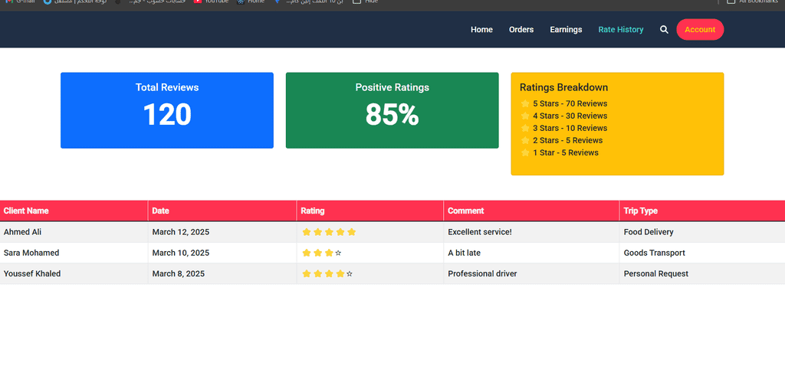
Task: Select the '3 Stars - 10 Reviews' line
Action: (570, 128)
